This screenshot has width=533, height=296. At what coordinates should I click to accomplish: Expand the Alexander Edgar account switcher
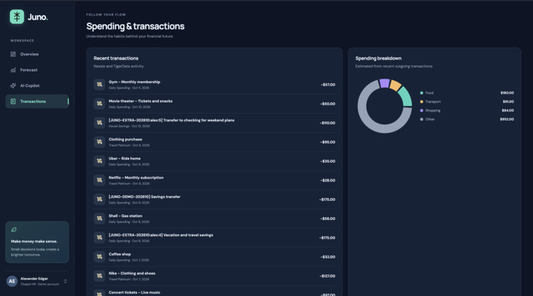(x=65, y=281)
